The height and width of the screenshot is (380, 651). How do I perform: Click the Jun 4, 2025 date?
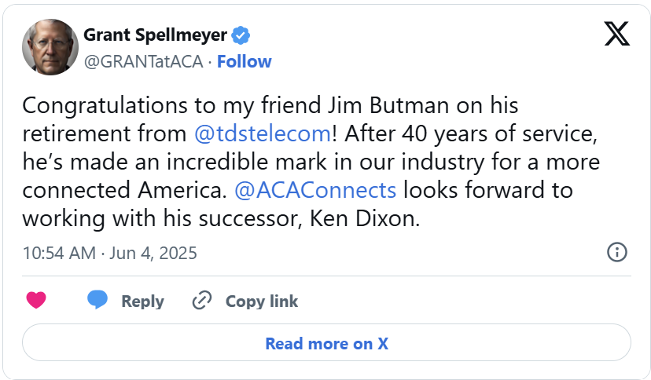[152, 253]
